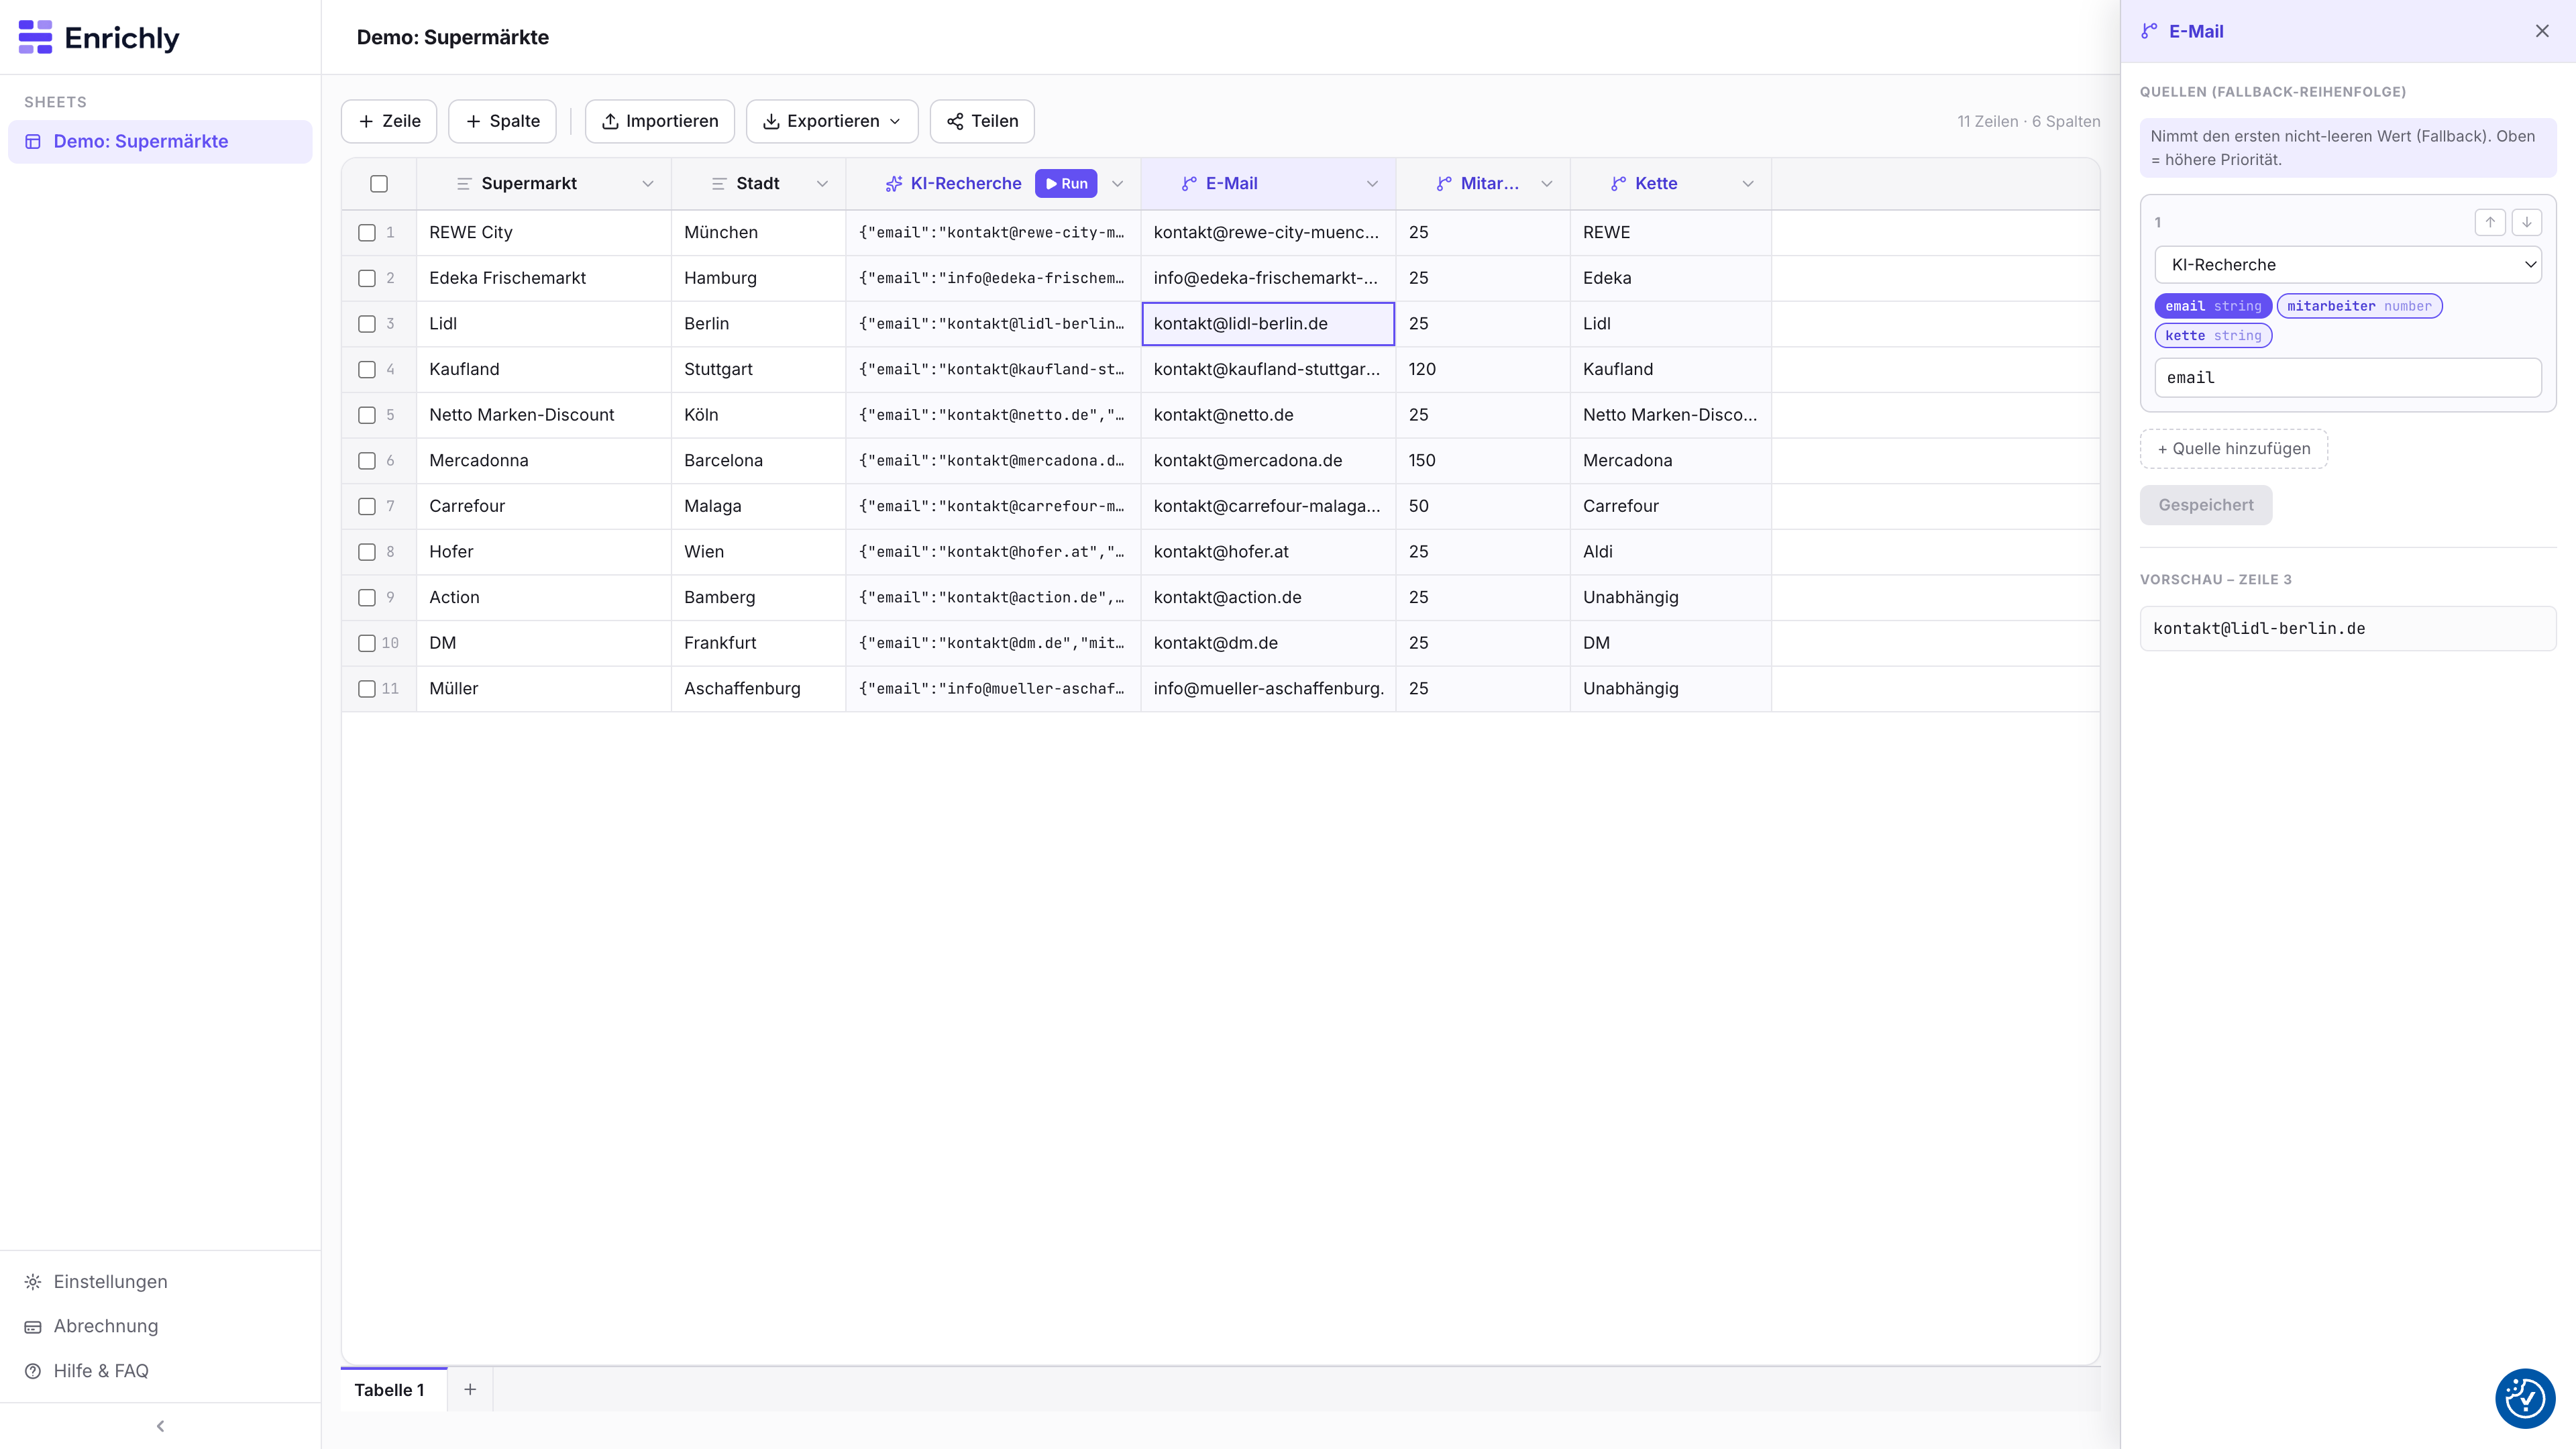Click the branch icon in E-Mail column header
This screenshot has width=2576, height=1449.
pos(1189,184)
